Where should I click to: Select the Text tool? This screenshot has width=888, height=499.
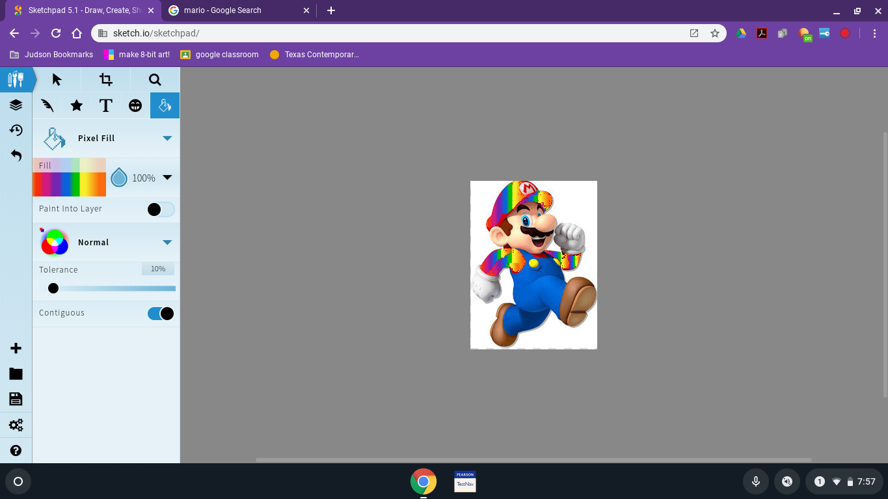point(106,105)
